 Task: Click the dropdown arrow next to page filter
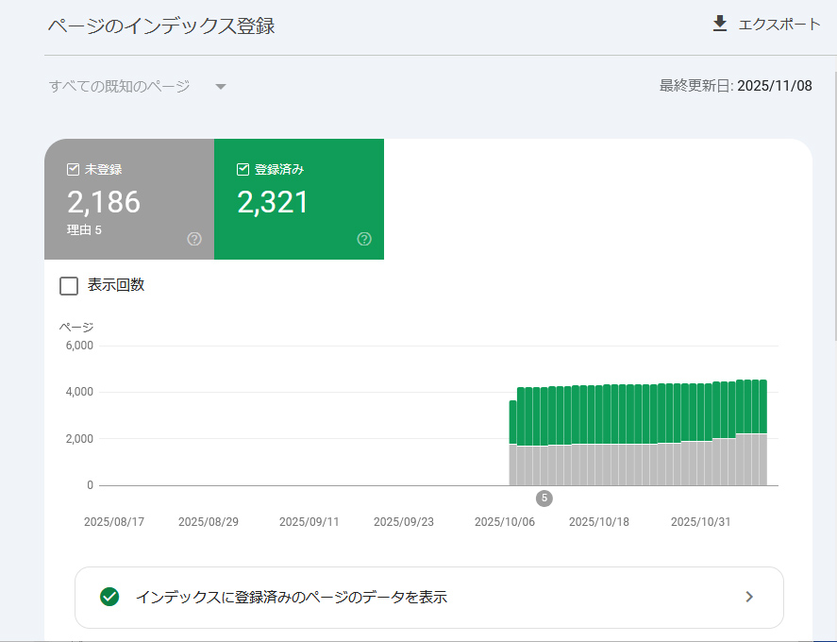[x=220, y=86]
